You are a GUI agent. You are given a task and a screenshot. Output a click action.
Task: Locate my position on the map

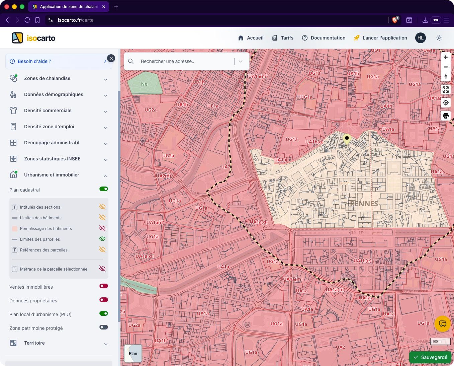coord(446,102)
